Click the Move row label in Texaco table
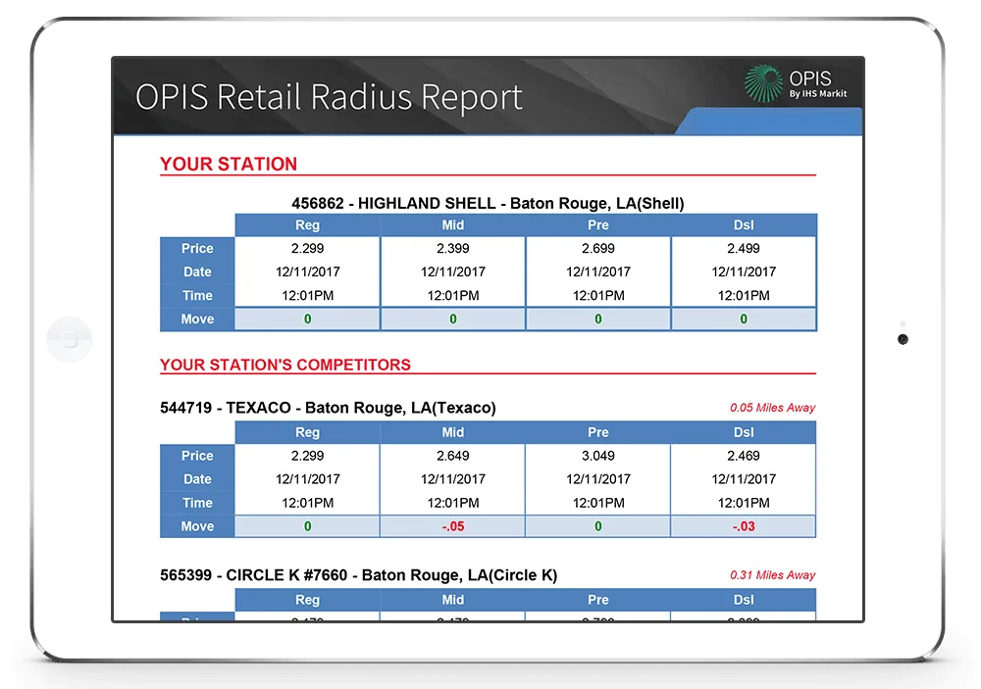The image size is (981, 689). click(x=197, y=526)
